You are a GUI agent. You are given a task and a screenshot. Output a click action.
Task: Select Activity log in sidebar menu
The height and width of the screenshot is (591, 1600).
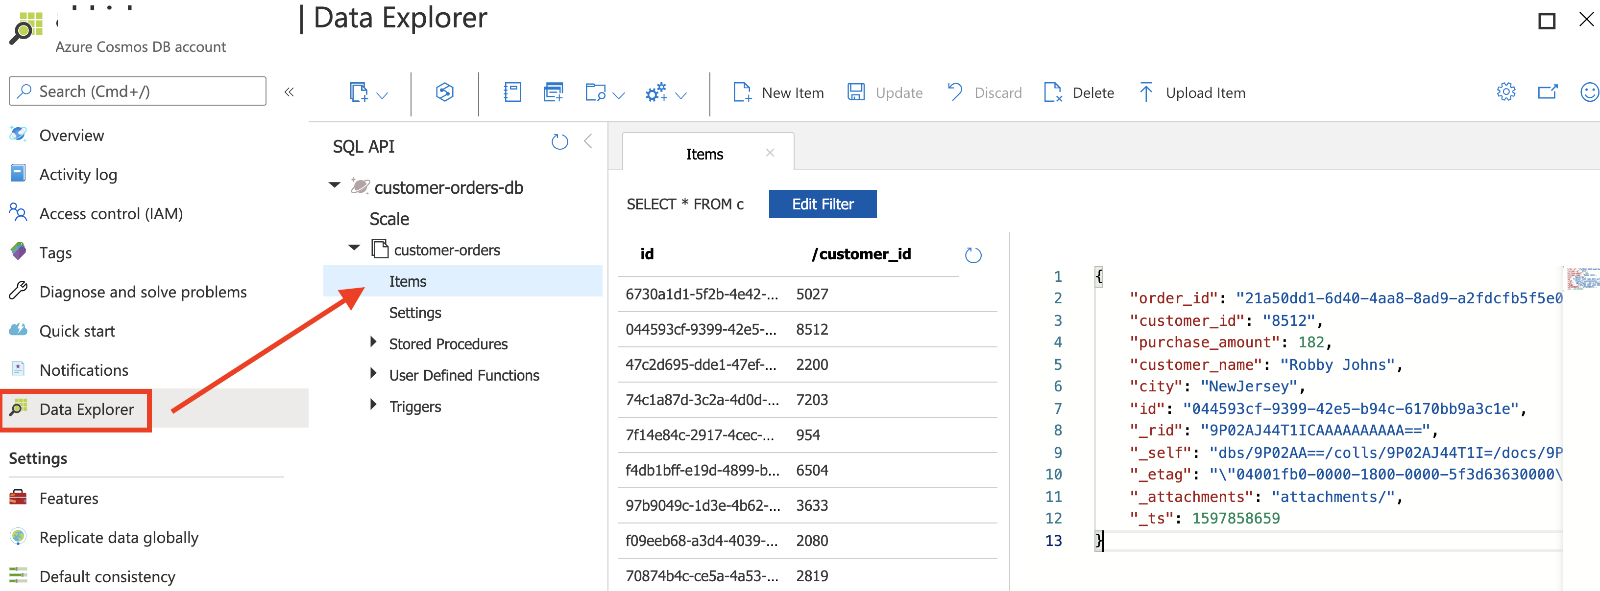[77, 175]
